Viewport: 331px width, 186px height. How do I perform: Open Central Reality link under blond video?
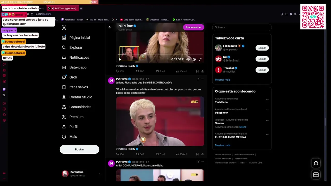tap(127, 149)
